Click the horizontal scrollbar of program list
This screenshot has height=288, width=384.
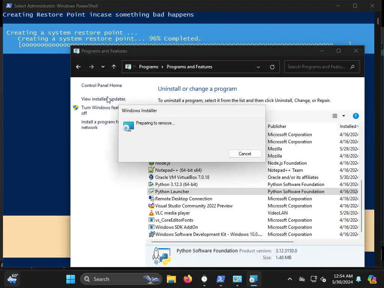click(x=222, y=242)
